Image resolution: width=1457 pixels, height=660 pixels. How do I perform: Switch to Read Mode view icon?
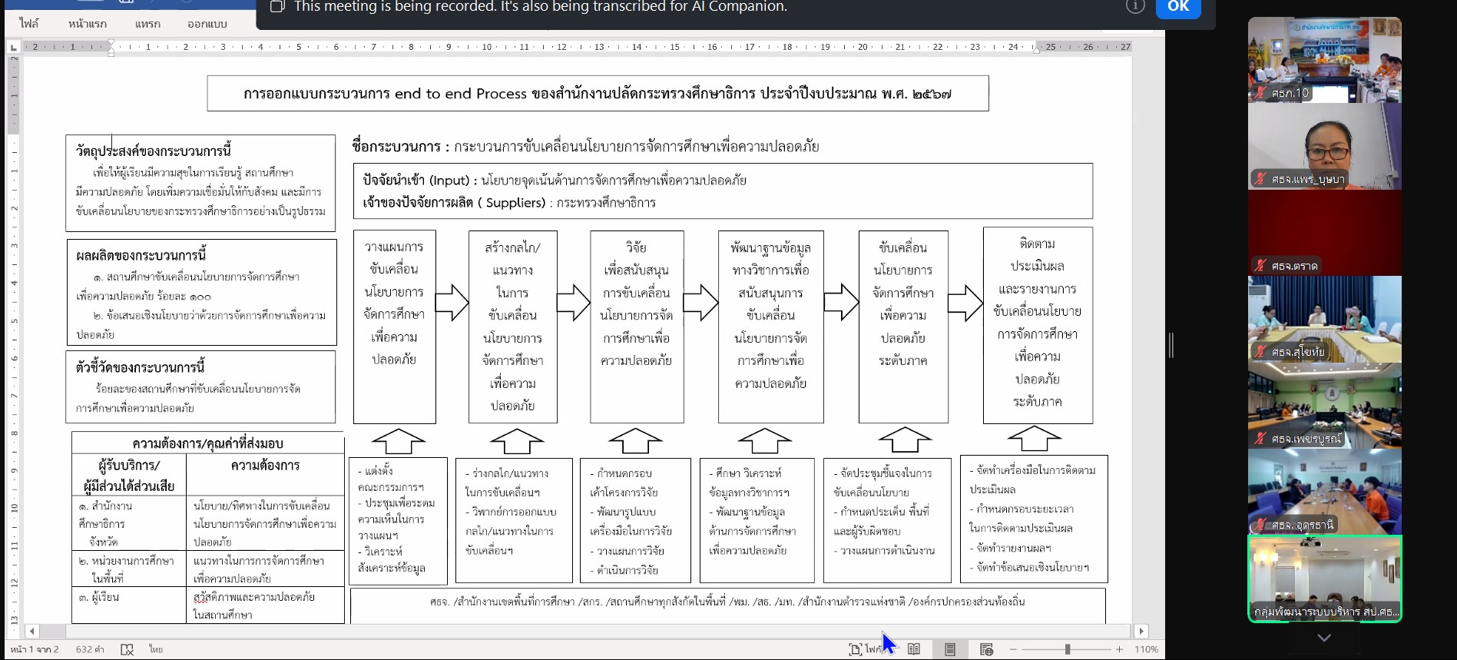(914, 649)
